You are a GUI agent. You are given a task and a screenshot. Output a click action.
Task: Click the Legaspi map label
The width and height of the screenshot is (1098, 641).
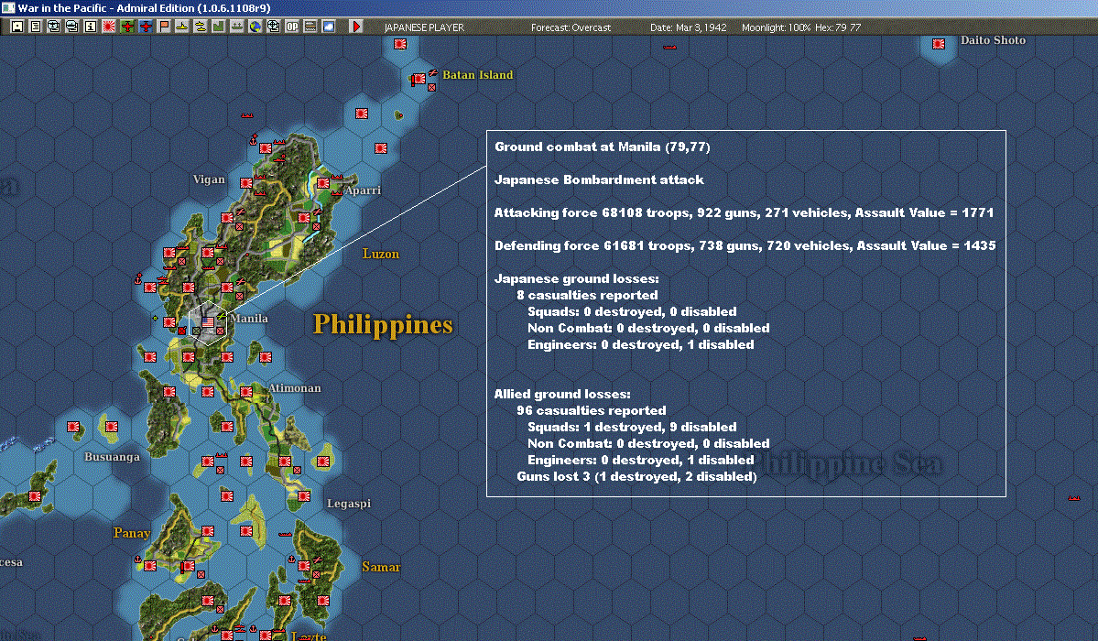pos(349,503)
